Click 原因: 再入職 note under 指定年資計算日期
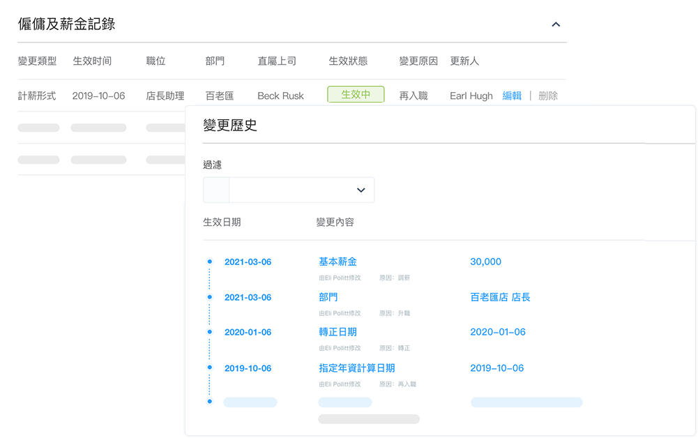The width and height of the screenshot is (698, 438). point(397,384)
